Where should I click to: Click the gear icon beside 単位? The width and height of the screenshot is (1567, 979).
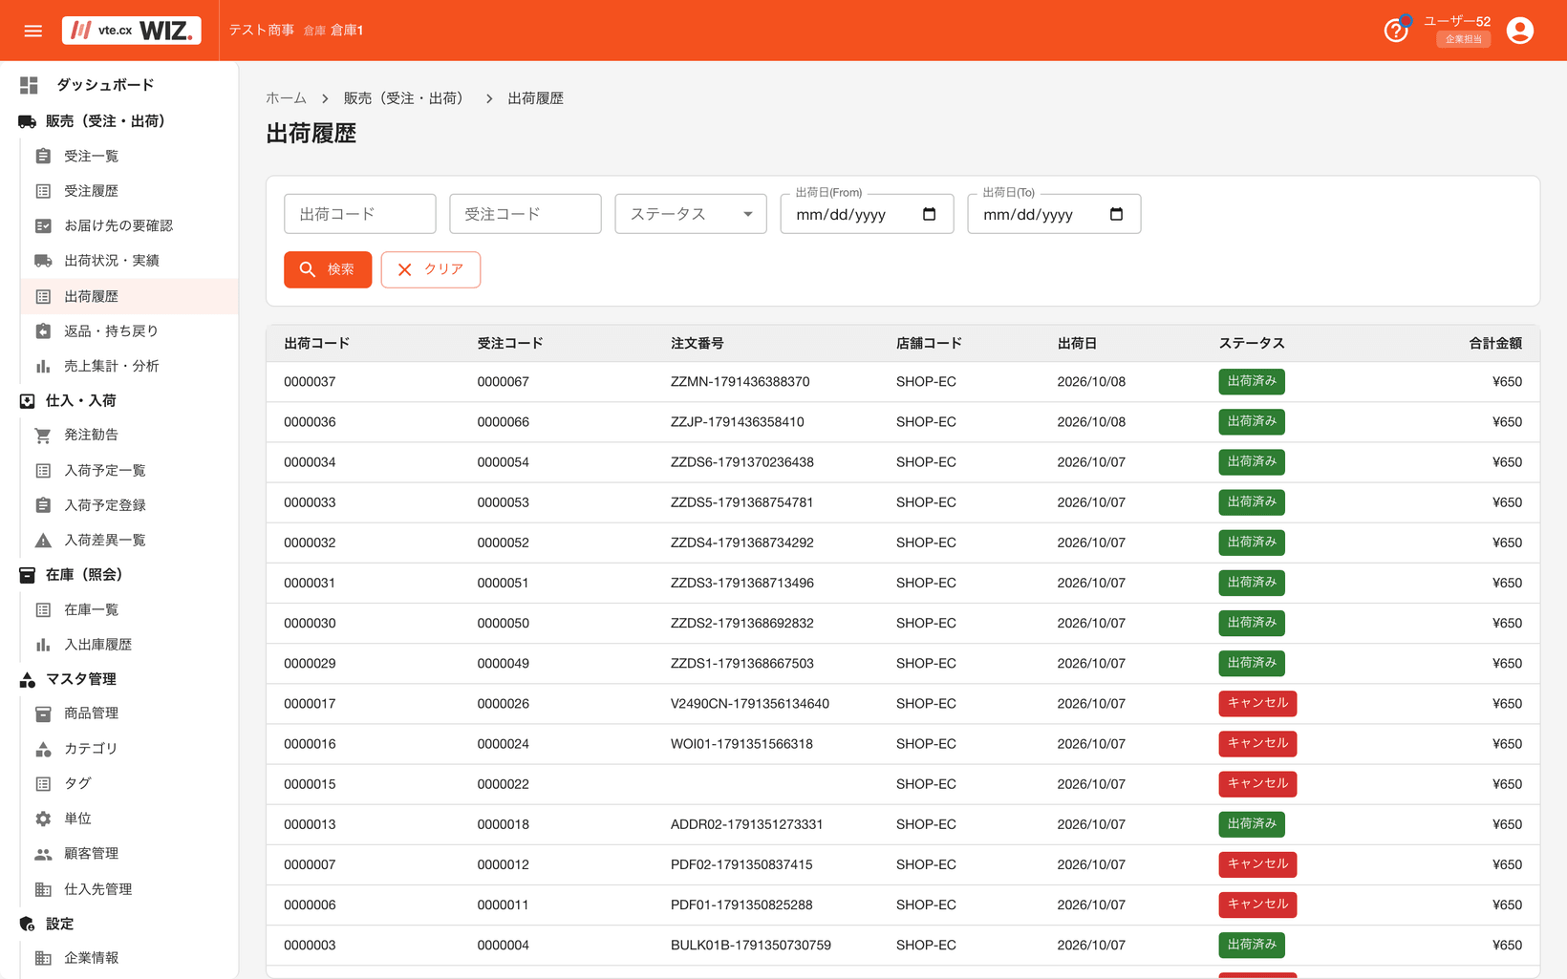(43, 819)
